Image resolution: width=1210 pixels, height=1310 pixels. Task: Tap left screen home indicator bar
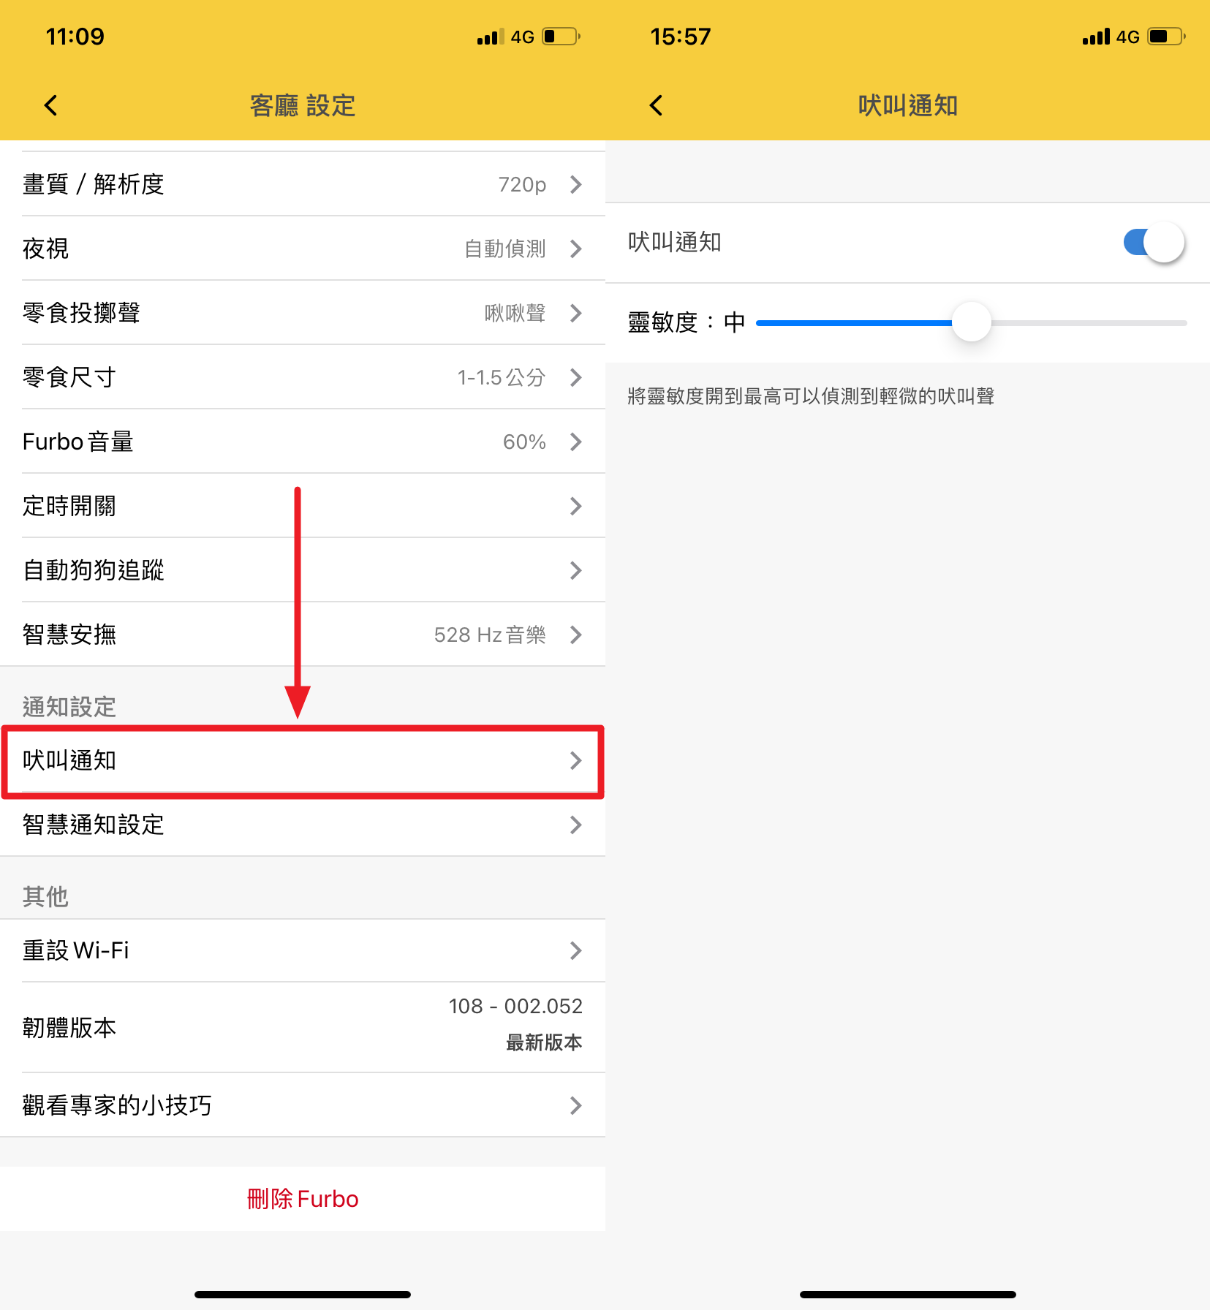coord(303,1294)
